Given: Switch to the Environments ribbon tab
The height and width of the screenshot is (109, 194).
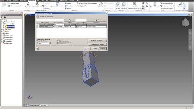Looking at the screenshot, I should [42, 1].
